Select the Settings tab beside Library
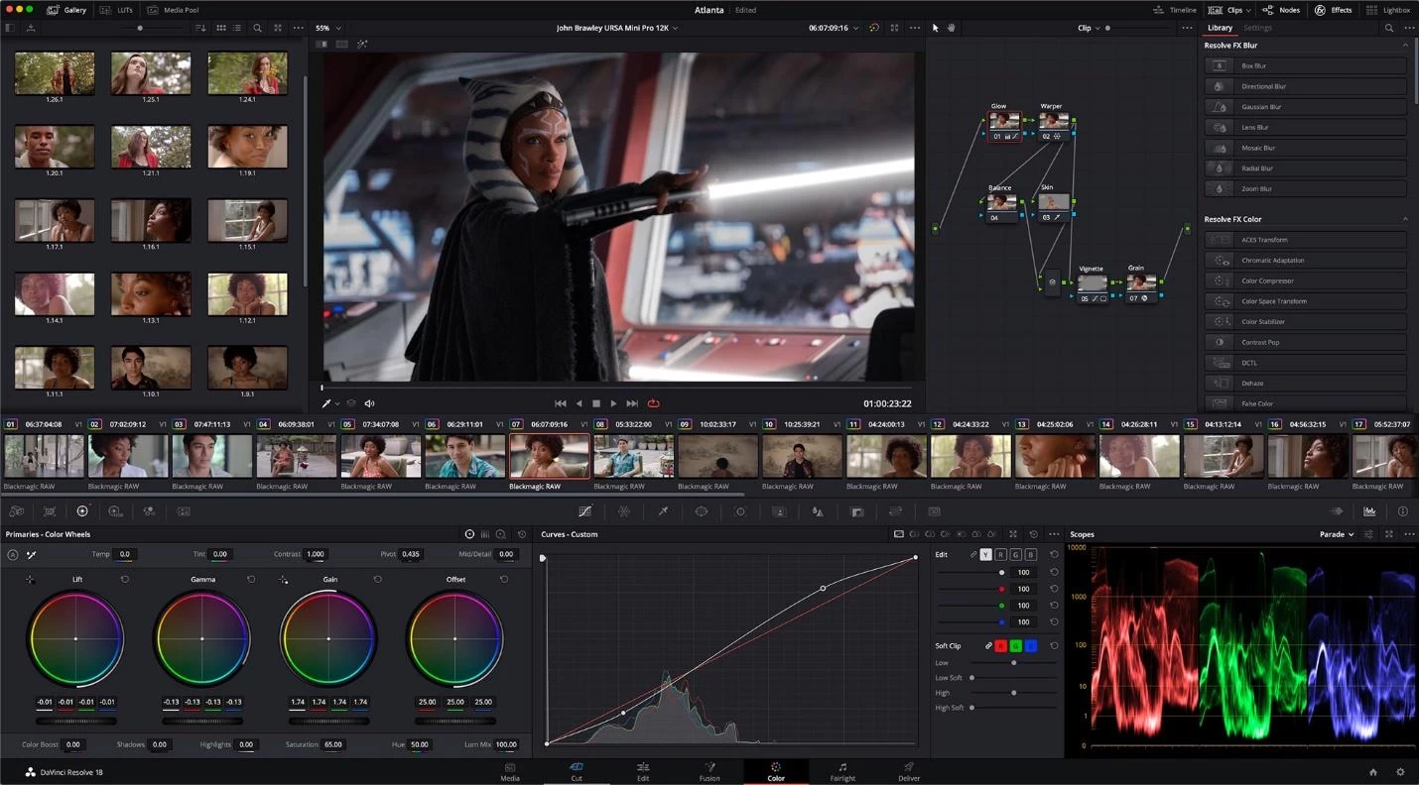The width and height of the screenshot is (1419, 785). 1257,28
